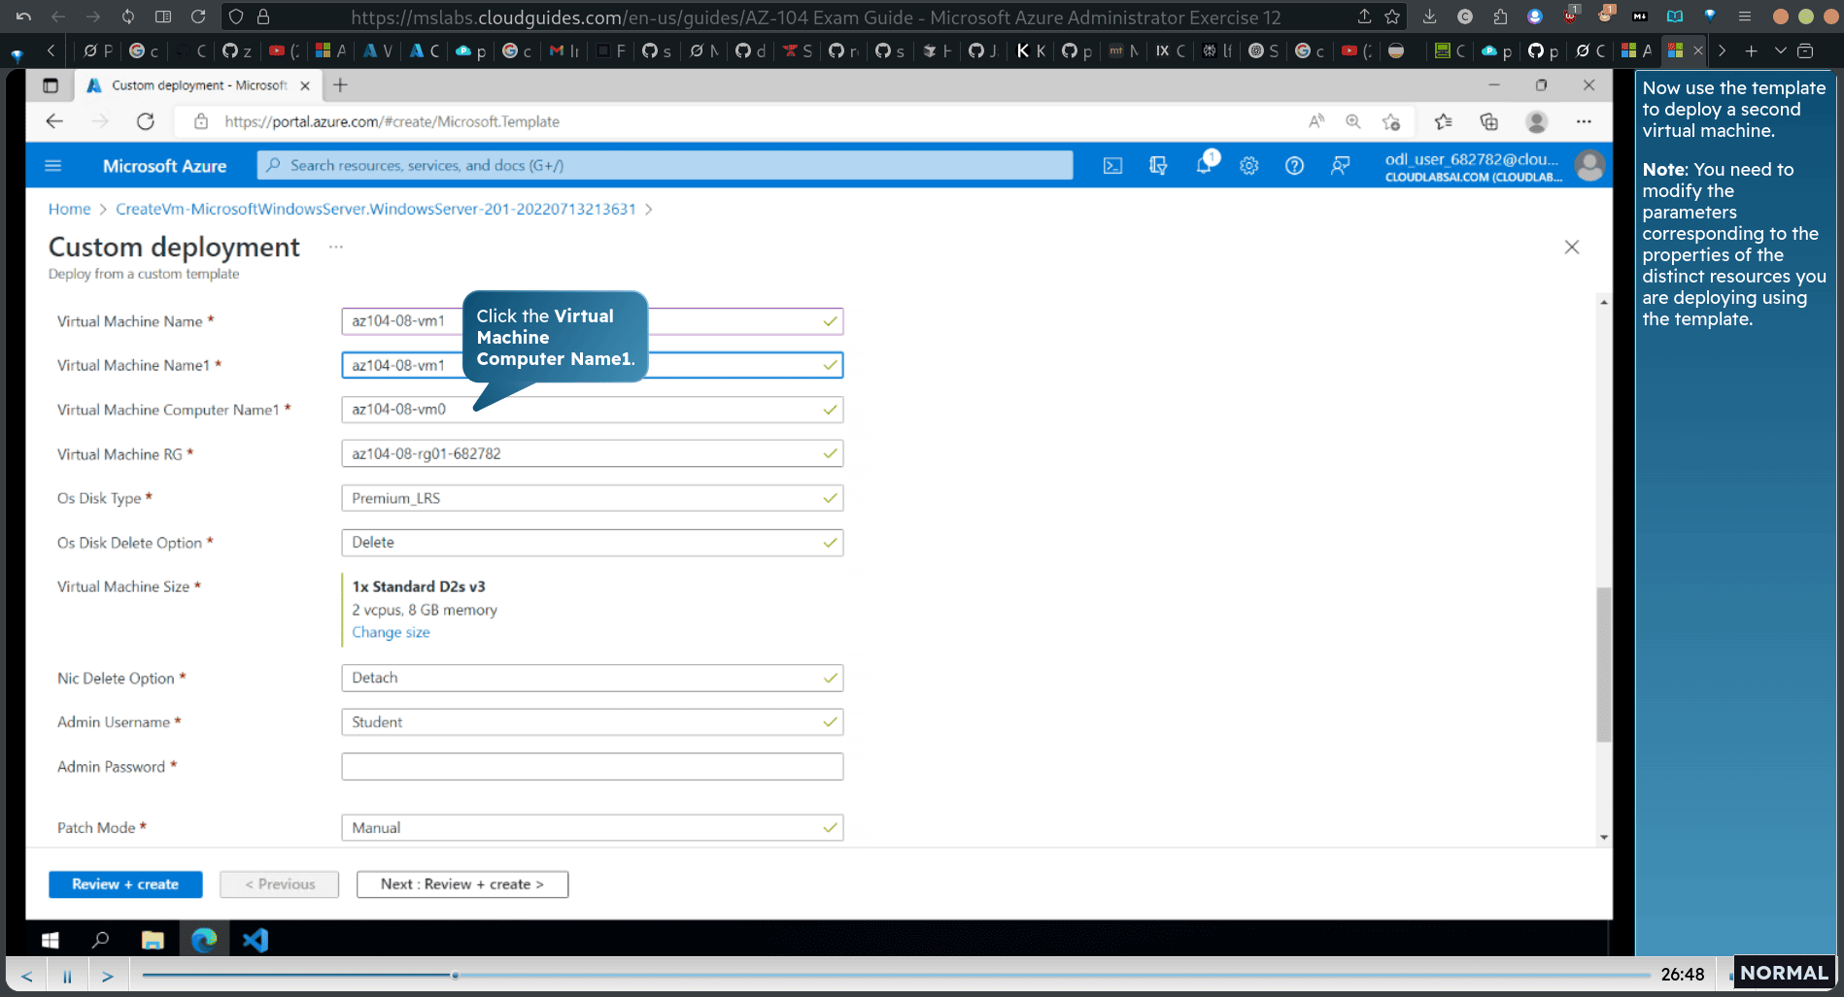Click the Edge Read aloud icon
The width and height of the screenshot is (1844, 997).
click(1316, 121)
